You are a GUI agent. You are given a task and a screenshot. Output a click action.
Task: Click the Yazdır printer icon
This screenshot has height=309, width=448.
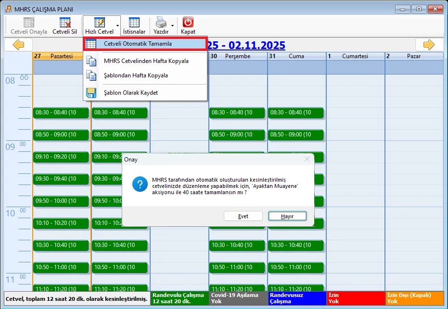[x=161, y=22]
